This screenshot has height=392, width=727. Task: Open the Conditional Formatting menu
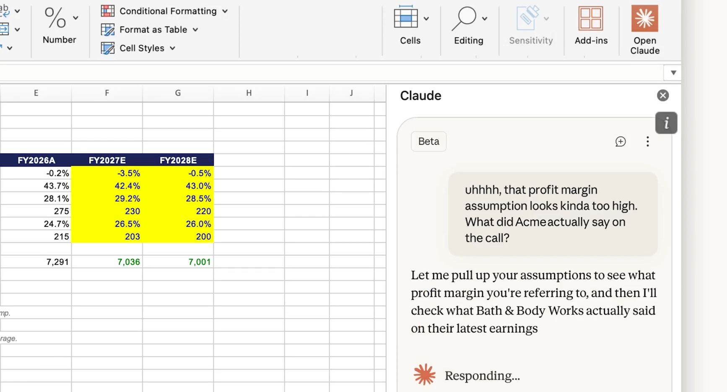pyautogui.click(x=164, y=11)
